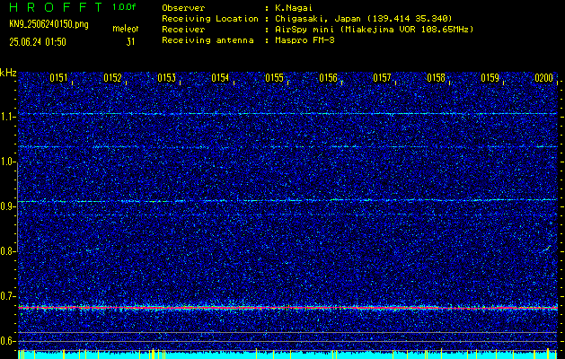Click the 0156 time marker
The height and width of the screenshot is (359, 565).
328,78
